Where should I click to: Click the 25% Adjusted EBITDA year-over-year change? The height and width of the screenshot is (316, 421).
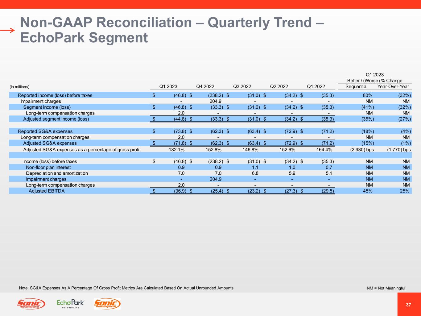405,191
